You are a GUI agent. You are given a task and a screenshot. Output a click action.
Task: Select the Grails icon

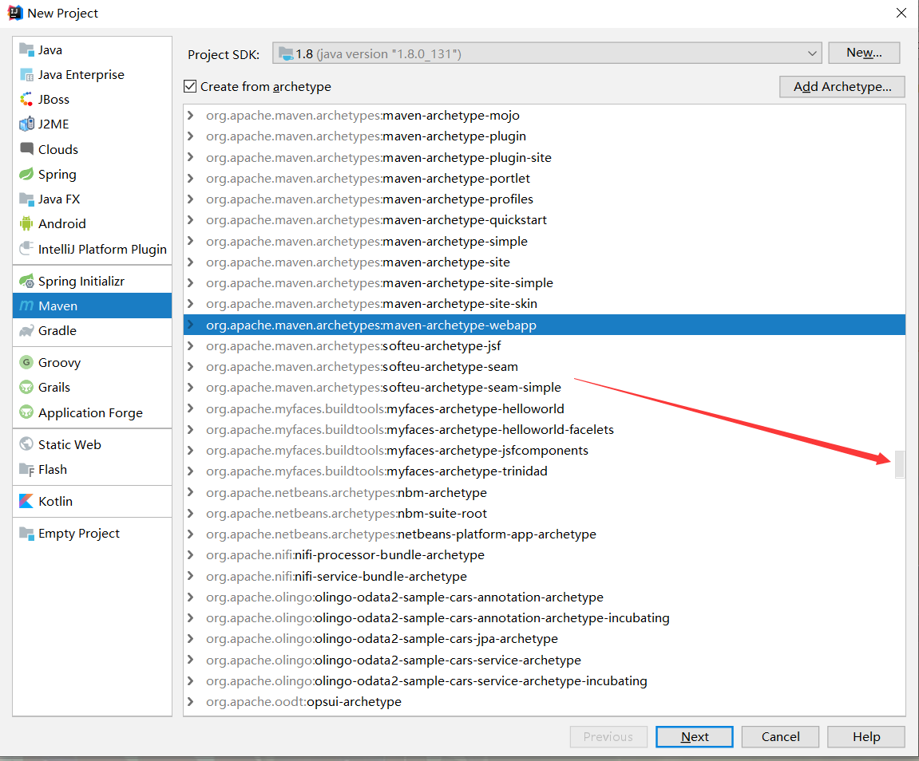tap(26, 387)
